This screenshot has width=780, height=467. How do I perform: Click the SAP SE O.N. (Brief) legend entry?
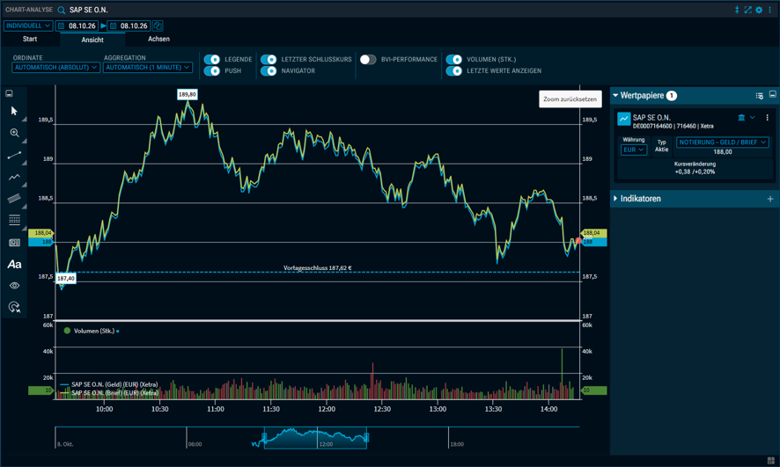coord(109,393)
